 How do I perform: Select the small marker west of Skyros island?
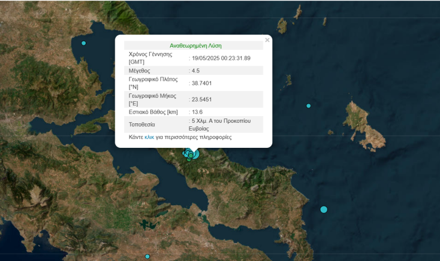309,106
